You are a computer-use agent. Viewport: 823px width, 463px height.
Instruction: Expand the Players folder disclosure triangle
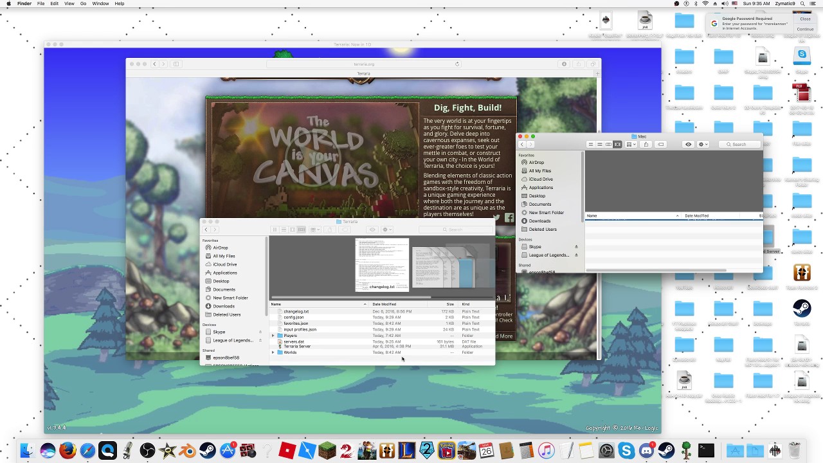pyautogui.click(x=273, y=336)
